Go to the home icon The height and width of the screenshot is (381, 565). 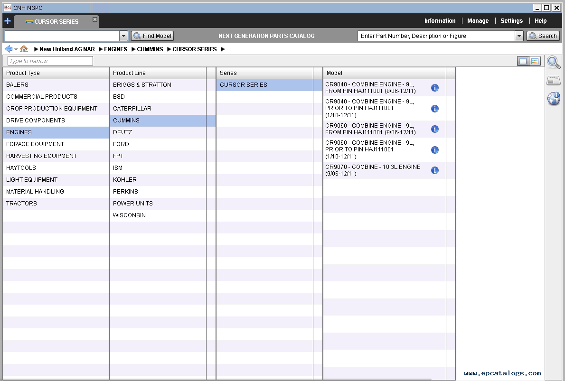(x=24, y=49)
